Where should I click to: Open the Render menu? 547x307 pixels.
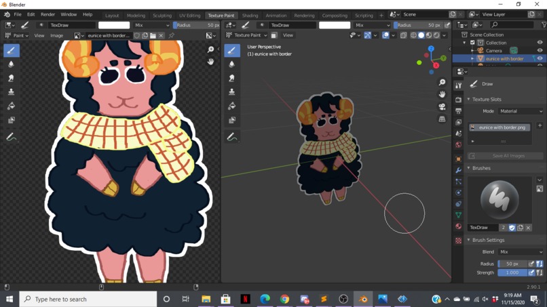[48, 15]
